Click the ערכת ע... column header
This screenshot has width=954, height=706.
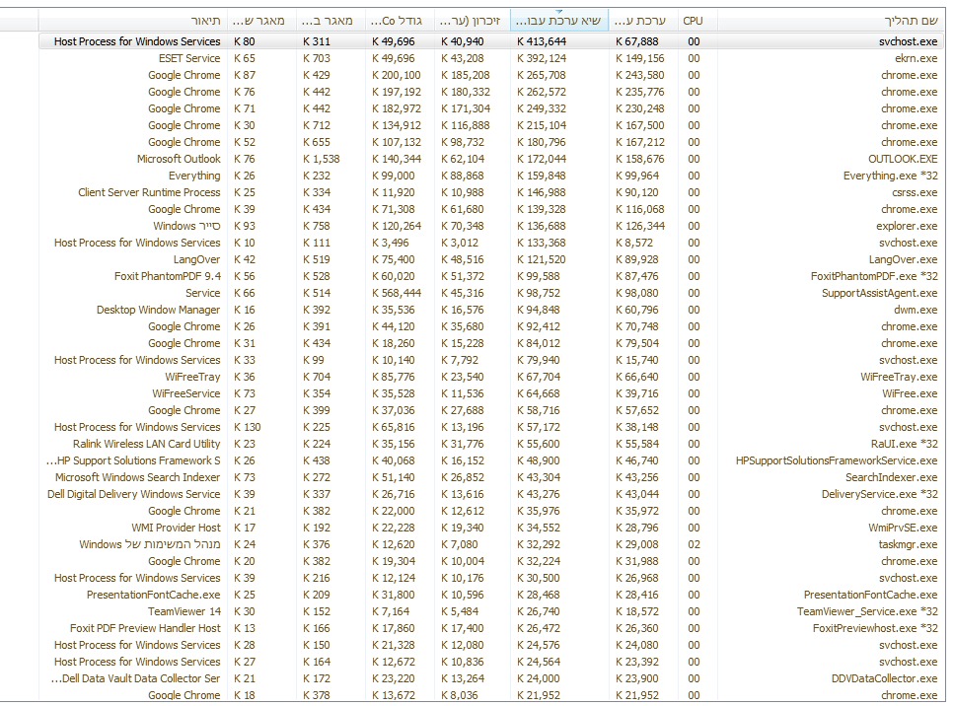tap(643, 21)
